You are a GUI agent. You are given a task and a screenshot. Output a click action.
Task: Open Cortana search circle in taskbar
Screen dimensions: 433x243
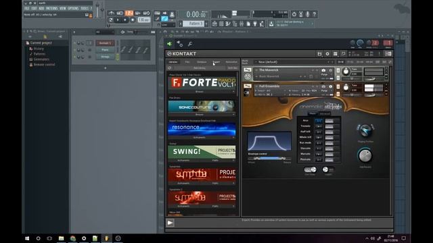coord(38,238)
